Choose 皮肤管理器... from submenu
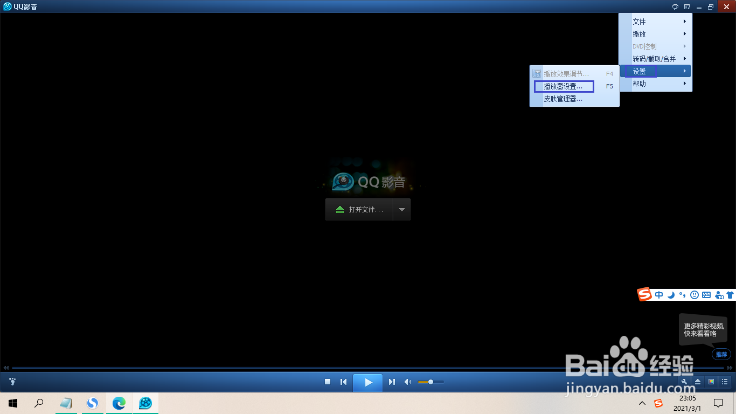The height and width of the screenshot is (414, 736). click(574, 99)
